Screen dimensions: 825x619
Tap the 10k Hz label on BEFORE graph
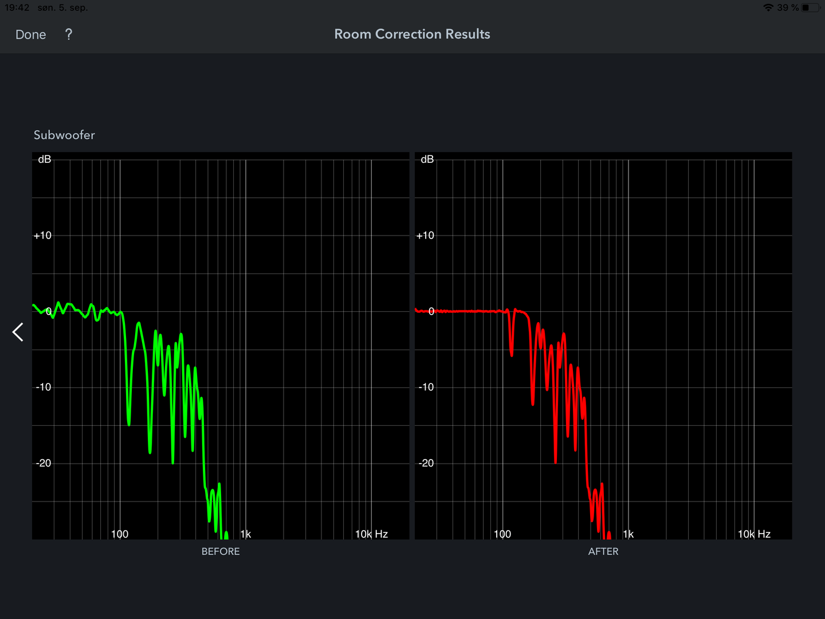click(372, 534)
